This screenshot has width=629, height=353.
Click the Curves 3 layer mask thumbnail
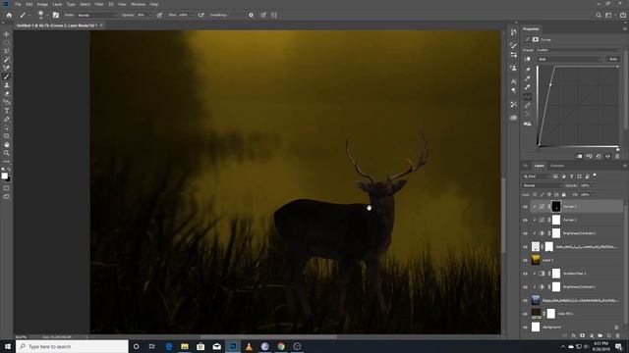coord(556,207)
